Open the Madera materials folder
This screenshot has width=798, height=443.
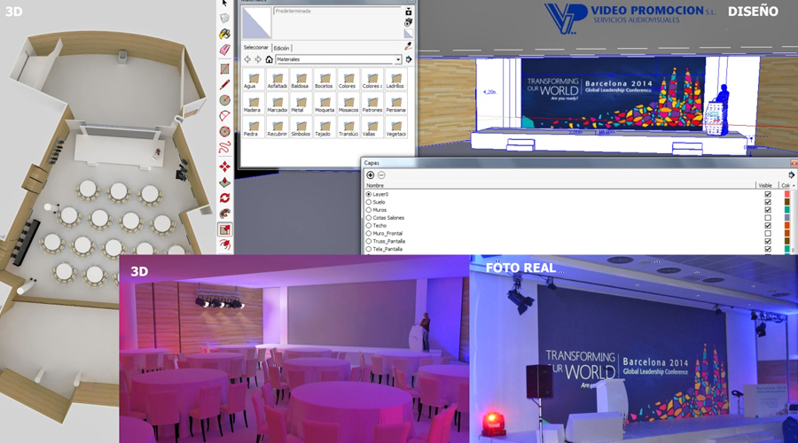click(x=253, y=104)
